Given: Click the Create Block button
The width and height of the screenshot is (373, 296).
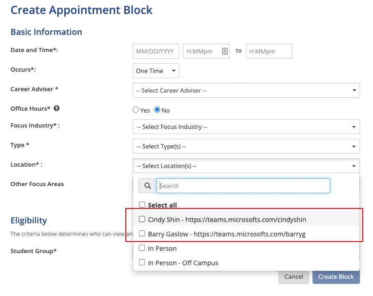Looking at the screenshot, I should [x=336, y=276].
